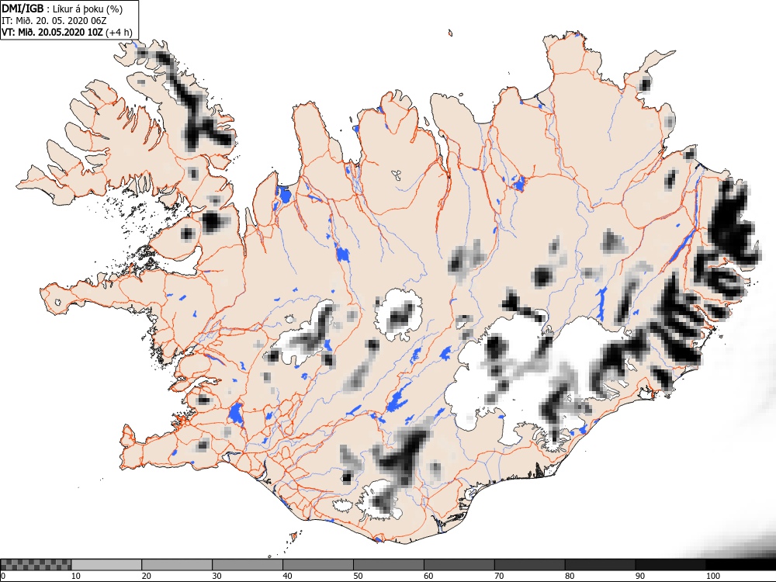The image size is (776, 582).
Task: Click the 'VT: Mið. 20.05.2020 10Z' line
Action: 53,33
